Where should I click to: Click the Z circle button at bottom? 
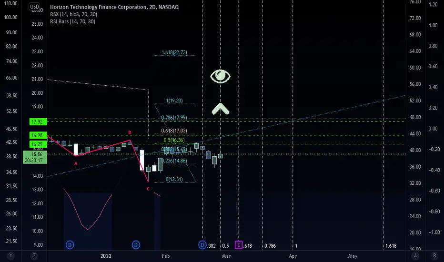(34, 256)
